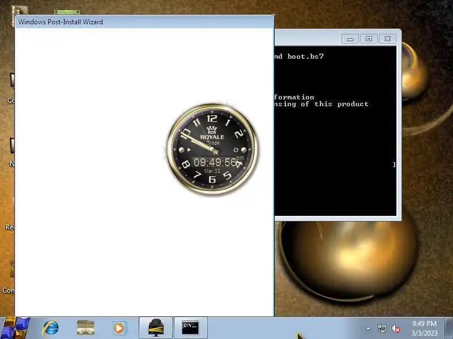Open the Windows Explorer taskbar icon
The image size is (453, 339).
coord(86,328)
